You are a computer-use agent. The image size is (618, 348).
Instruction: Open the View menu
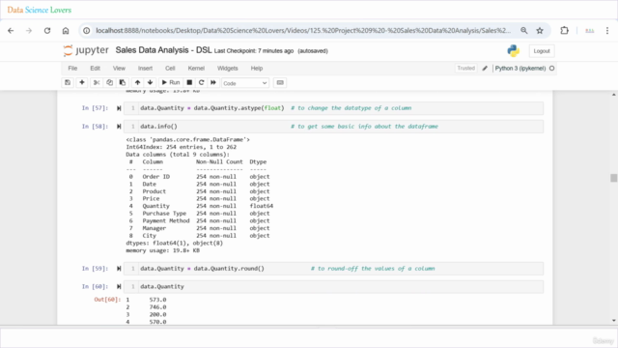119,69
